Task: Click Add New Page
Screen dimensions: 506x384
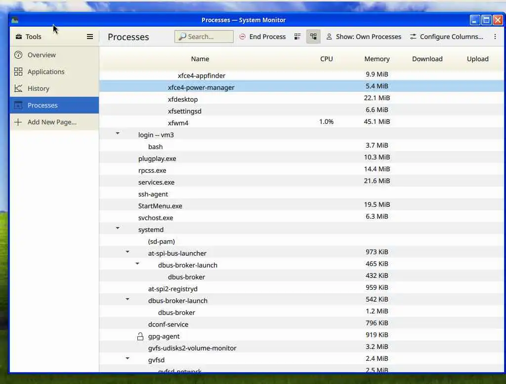Action: coord(54,122)
